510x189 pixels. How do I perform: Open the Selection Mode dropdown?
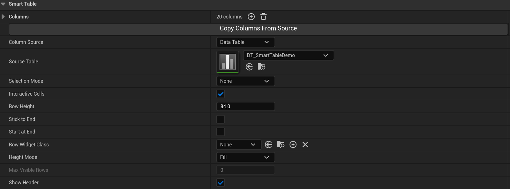click(245, 81)
